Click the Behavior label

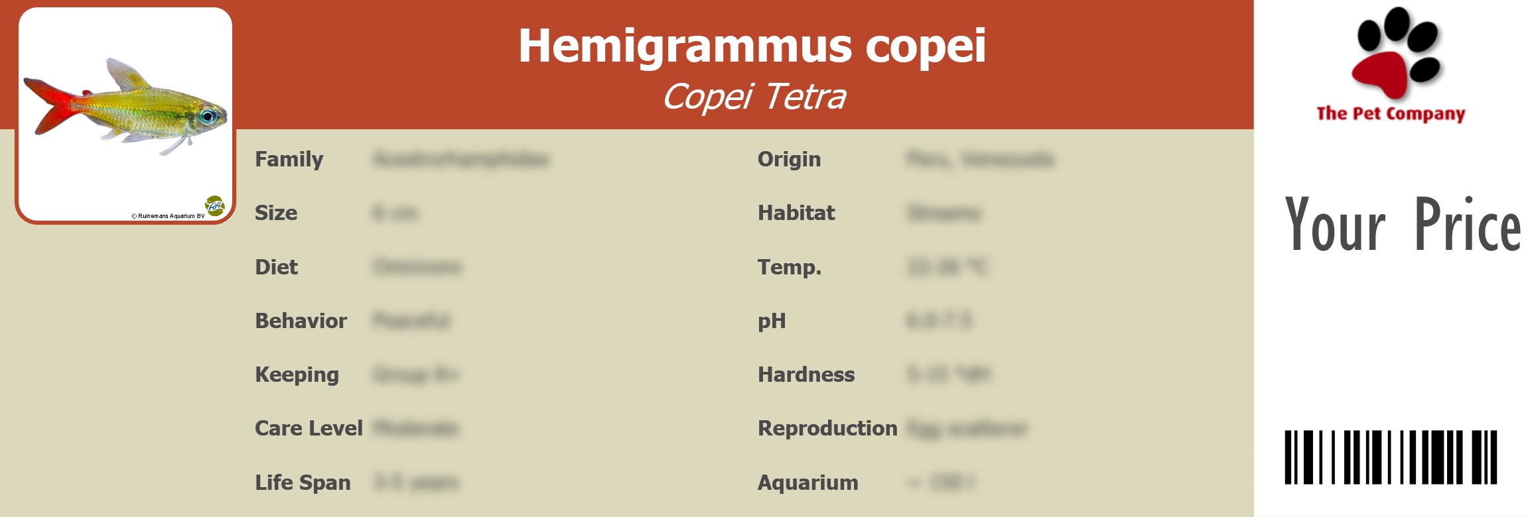pyautogui.click(x=301, y=321)
